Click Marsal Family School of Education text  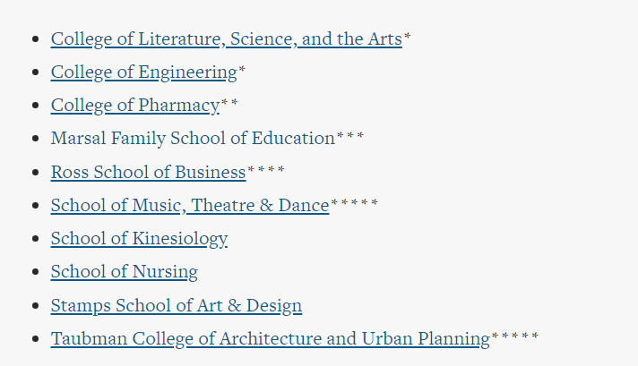[193, 139]
